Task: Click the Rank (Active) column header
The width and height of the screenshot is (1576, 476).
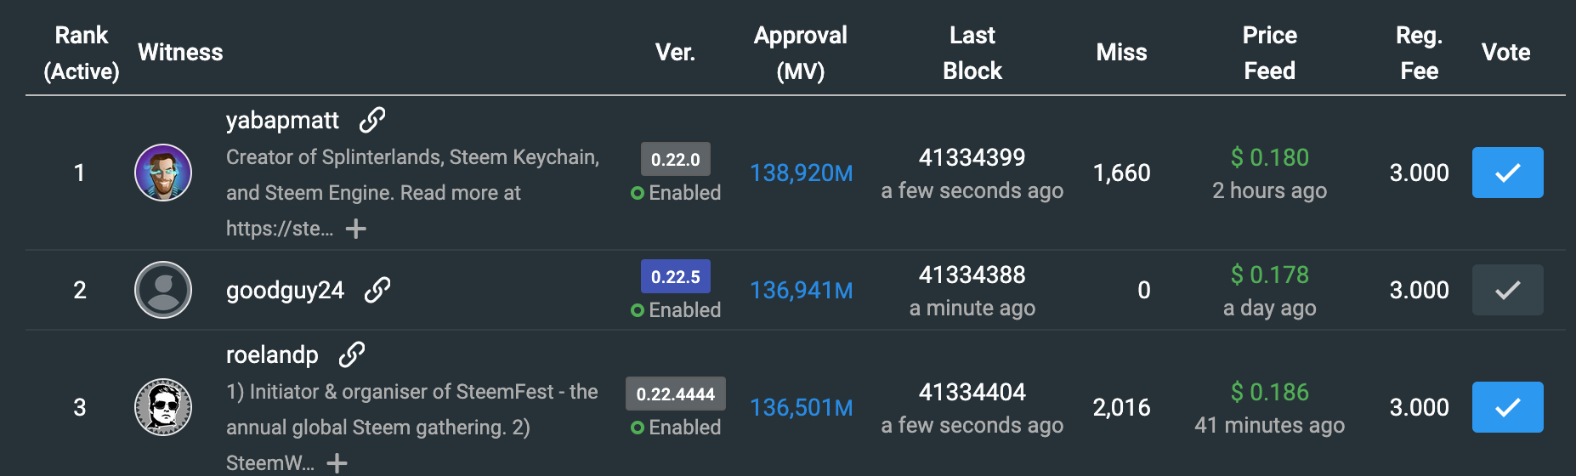Action: pyautogui.click(x=82, y=53)
